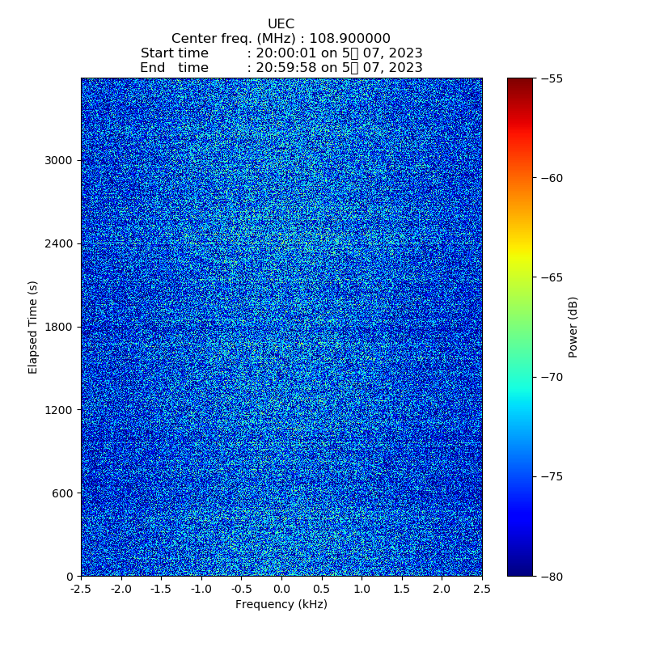The height and width of the screenshot is (647, 647).
Task: Click the End time 20:59:58 line
Action: [281, 68]
